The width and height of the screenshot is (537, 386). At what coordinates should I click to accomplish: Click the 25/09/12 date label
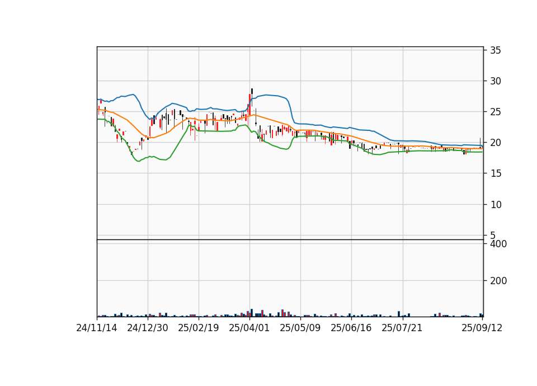click(x=482, y=328)
